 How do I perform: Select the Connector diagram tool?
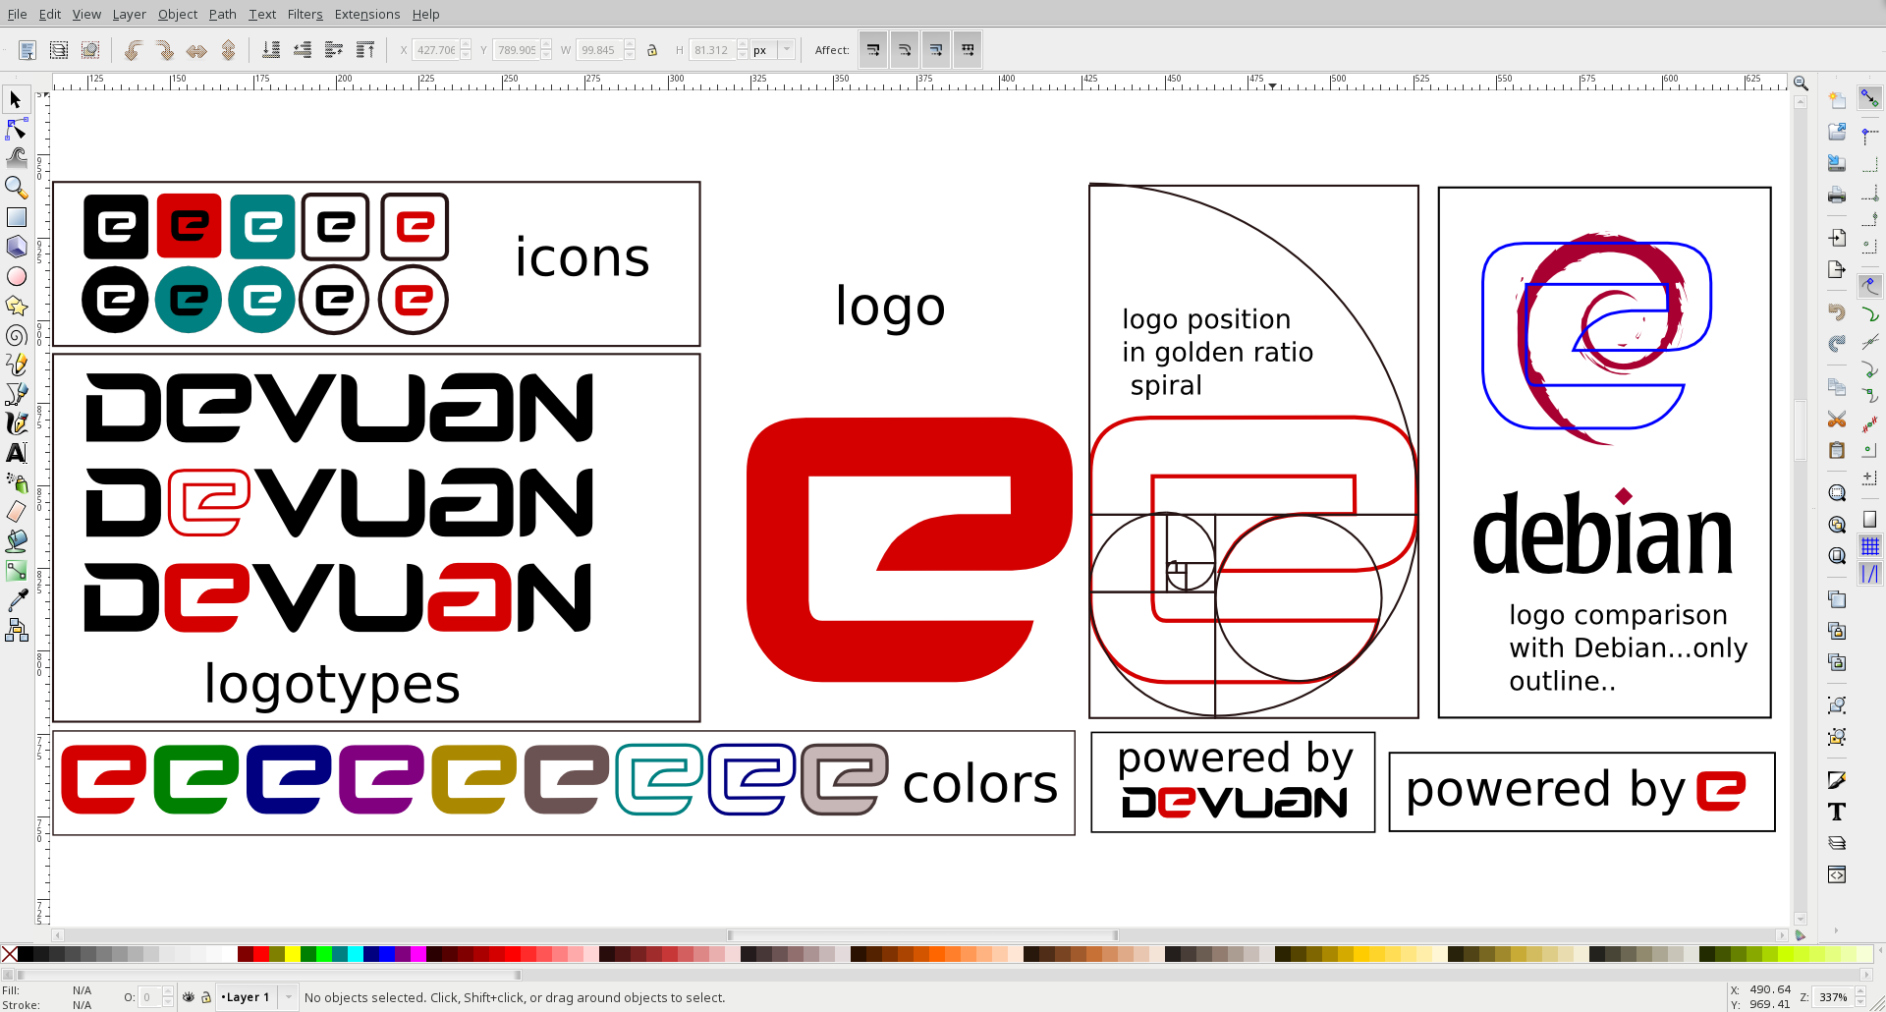(16, 630)
